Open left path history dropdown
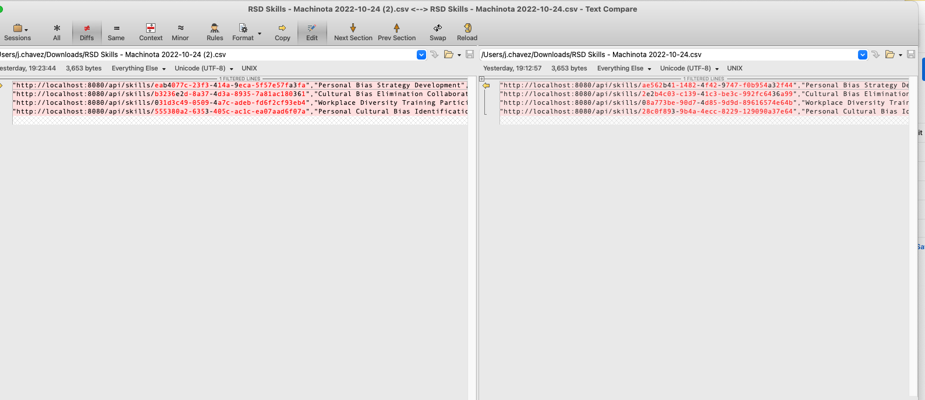Viewport: 925px width, 400px height. (x=421, y=55)
